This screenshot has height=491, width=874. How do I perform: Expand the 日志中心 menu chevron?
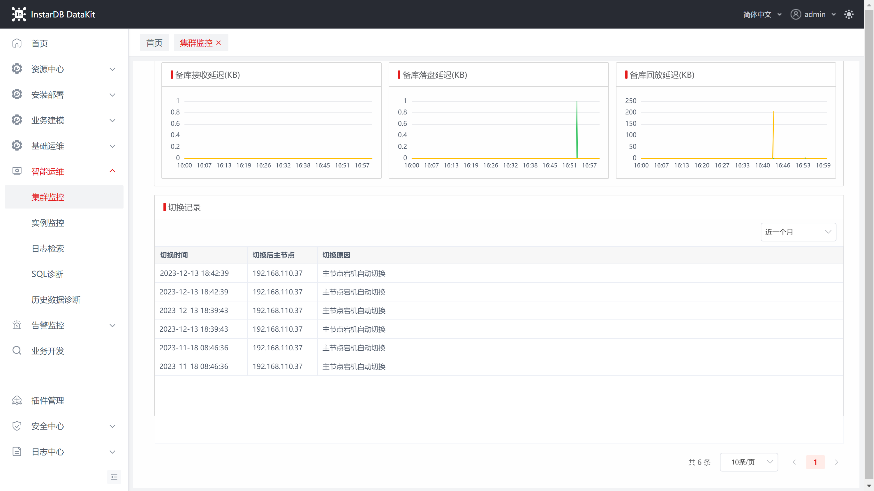point(112,452)
